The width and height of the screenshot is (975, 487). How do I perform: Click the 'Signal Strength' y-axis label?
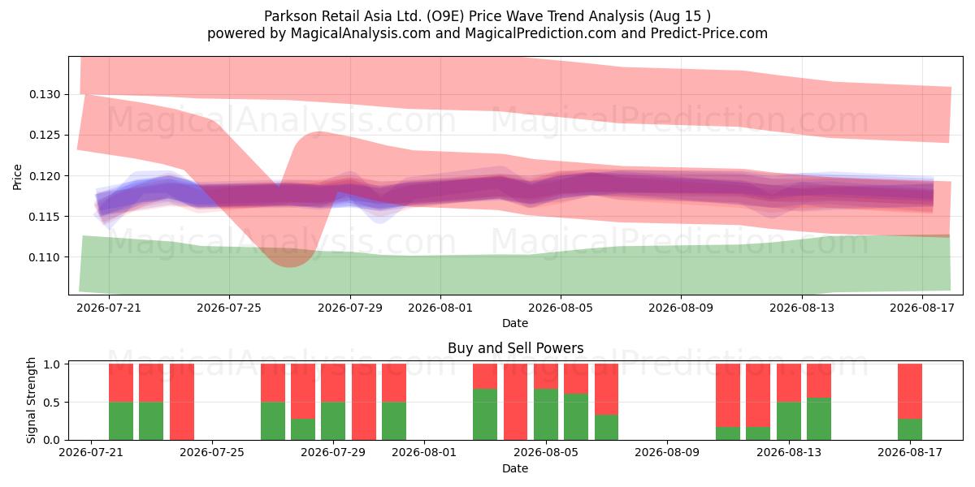click(32, 400)
